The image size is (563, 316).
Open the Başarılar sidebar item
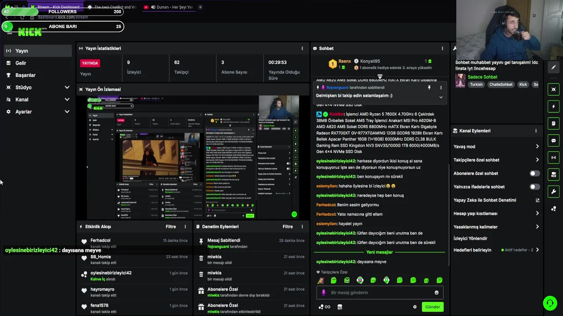click(x=37, y=75)
